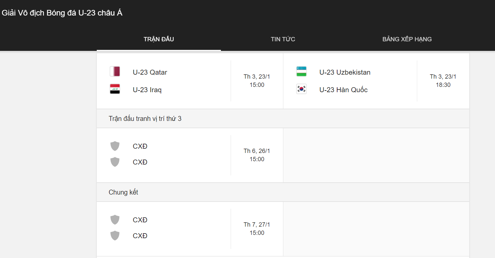Click top shield icon in third-place match
This screenshot has height=258, width=495.
pos(115,146)
